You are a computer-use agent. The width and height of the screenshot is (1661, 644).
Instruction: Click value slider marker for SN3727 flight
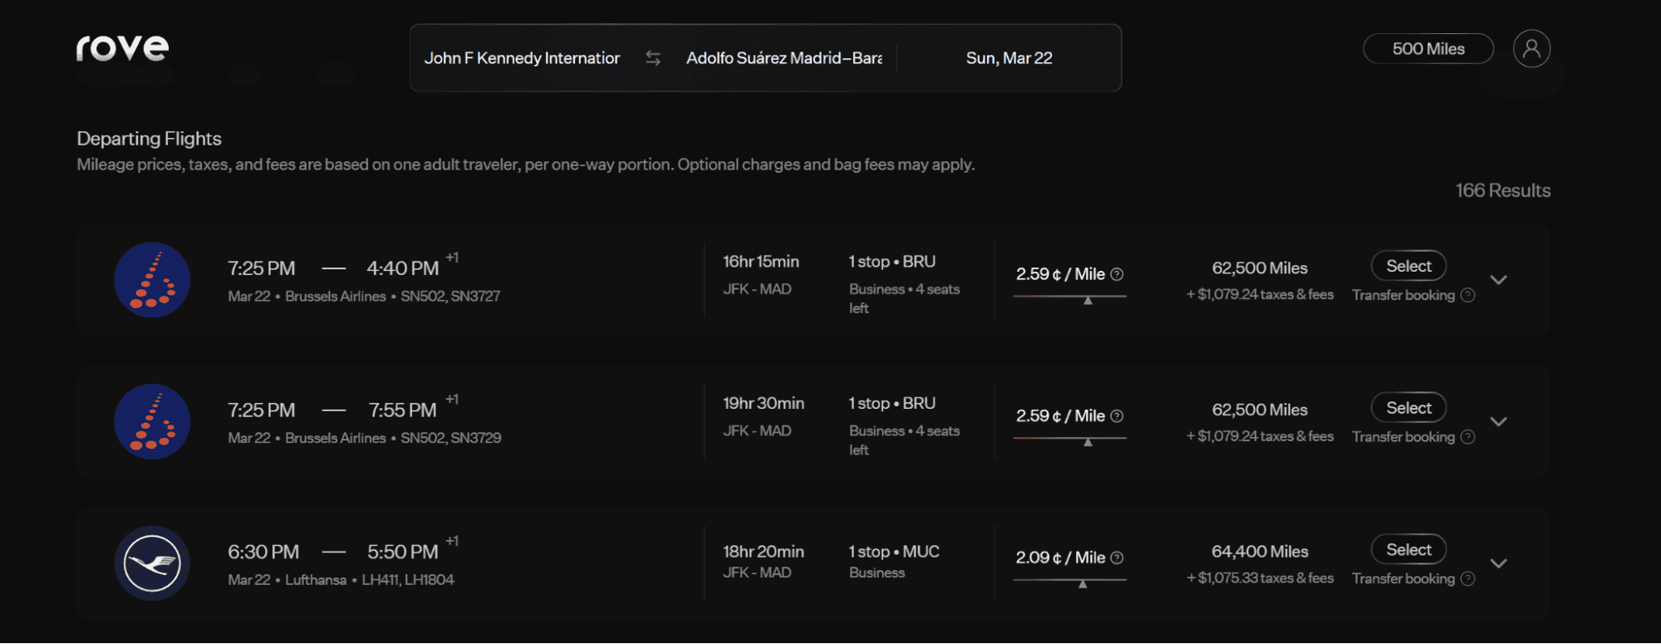1088,300
